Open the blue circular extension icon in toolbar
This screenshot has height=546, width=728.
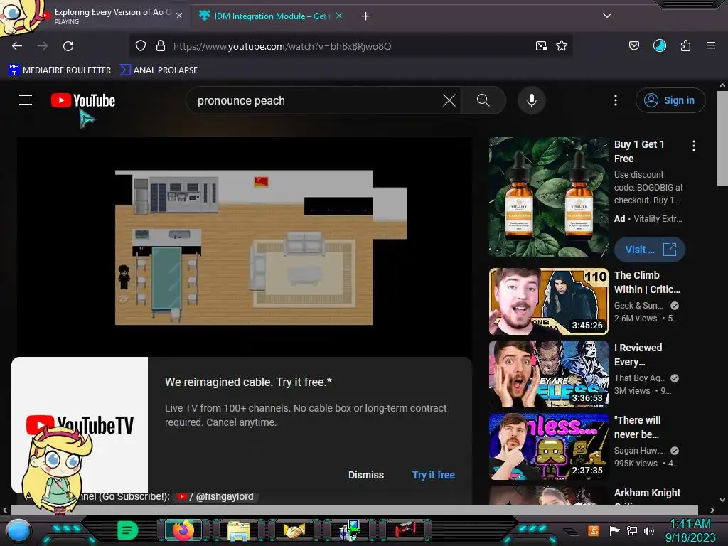[660, 46]
